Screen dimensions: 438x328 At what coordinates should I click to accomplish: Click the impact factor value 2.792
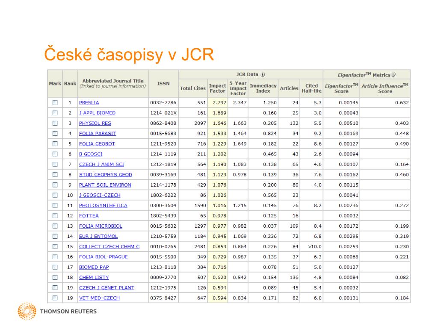click(219, 102)
